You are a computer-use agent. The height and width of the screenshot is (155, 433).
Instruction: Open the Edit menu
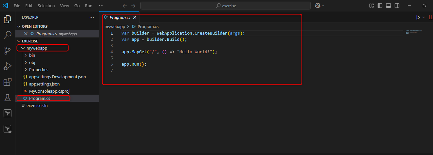[x=29, y=6]
